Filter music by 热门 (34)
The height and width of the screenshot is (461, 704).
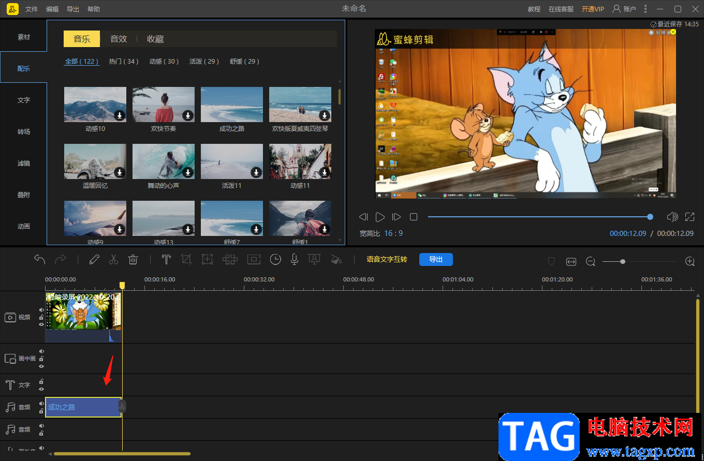pos(124,61)
